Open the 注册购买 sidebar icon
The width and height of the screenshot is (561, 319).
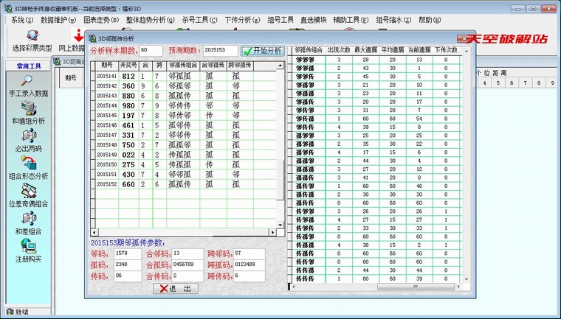(x=29, y=247)
